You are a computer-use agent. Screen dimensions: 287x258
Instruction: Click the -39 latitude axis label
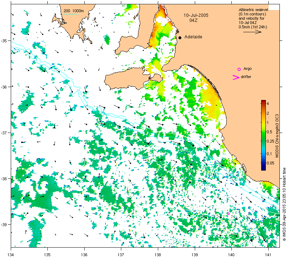[5, 225]
